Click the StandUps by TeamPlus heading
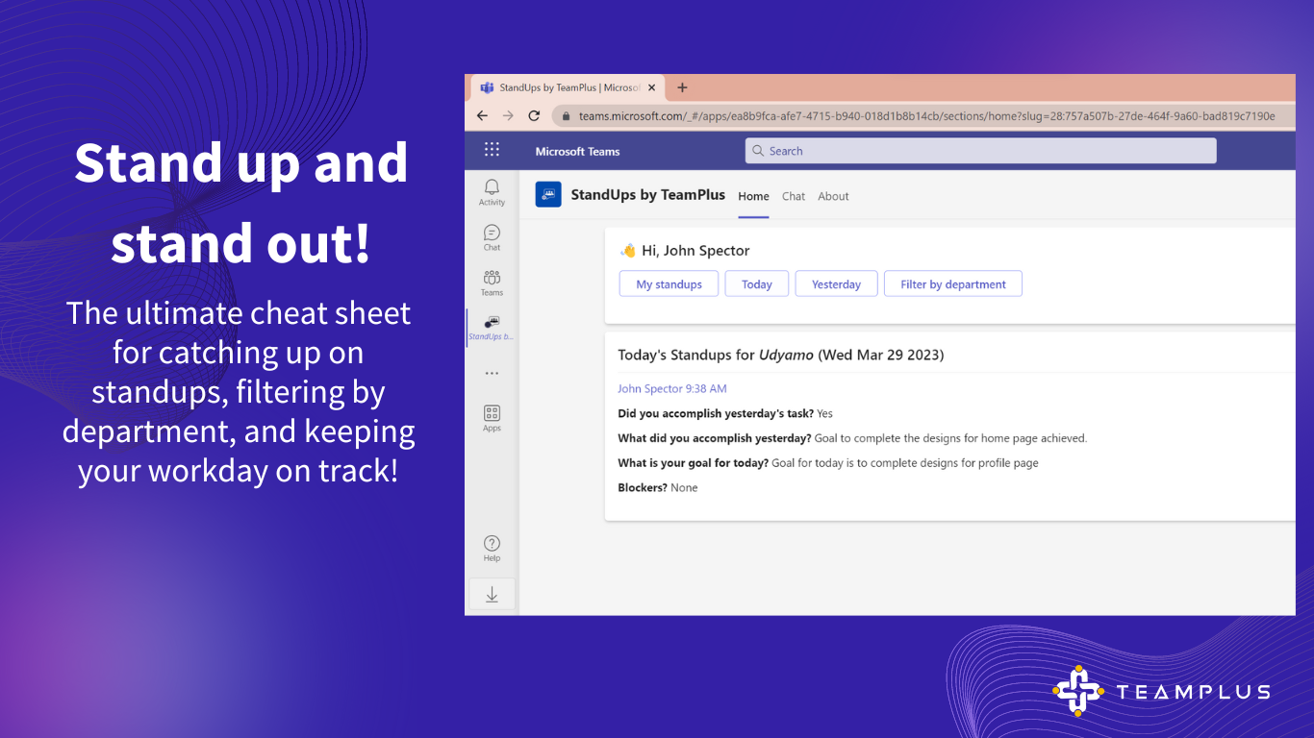 [x=648, y=195]
